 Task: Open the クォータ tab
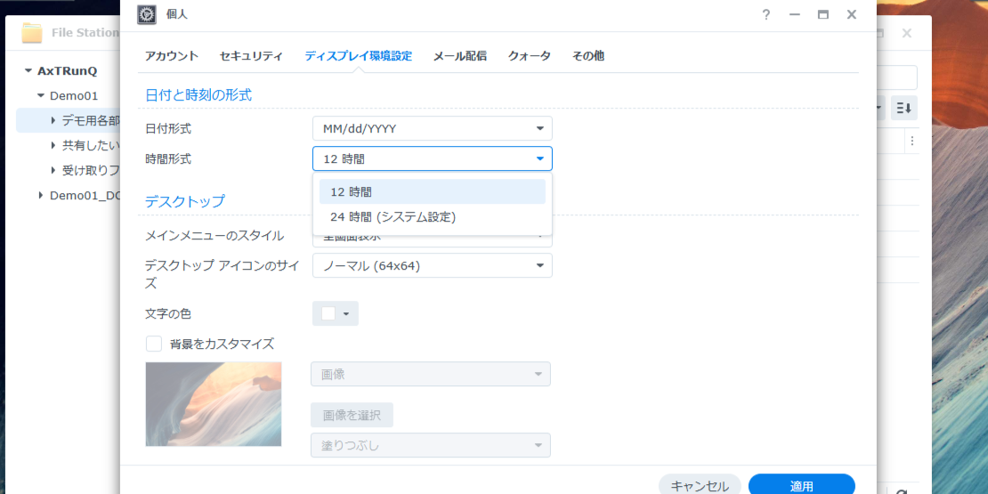coord(529,56)
